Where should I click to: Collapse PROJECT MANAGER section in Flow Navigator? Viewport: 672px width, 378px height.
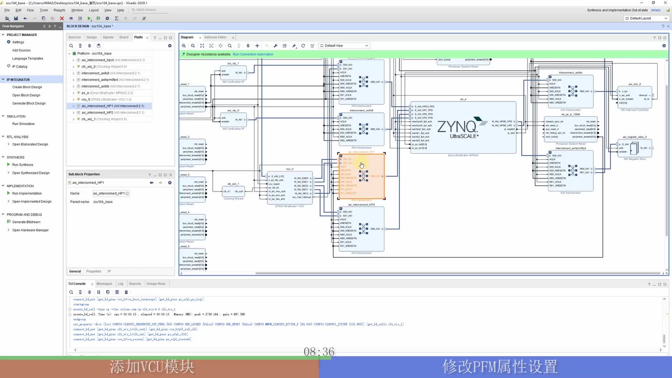pyautogui.click(x=3, y=35)
